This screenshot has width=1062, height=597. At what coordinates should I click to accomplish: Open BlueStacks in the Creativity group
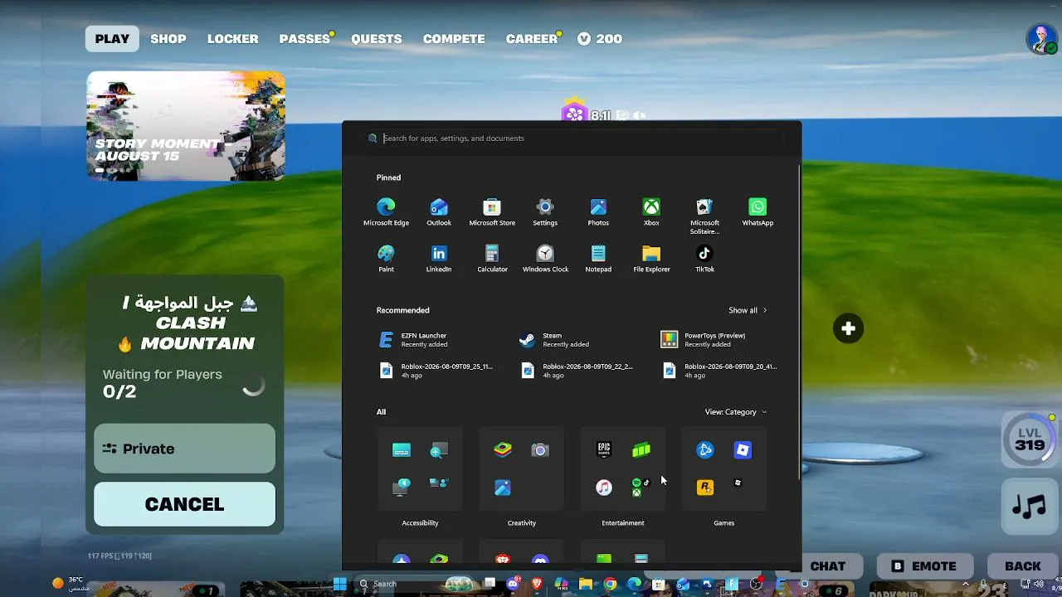point(503,449)
